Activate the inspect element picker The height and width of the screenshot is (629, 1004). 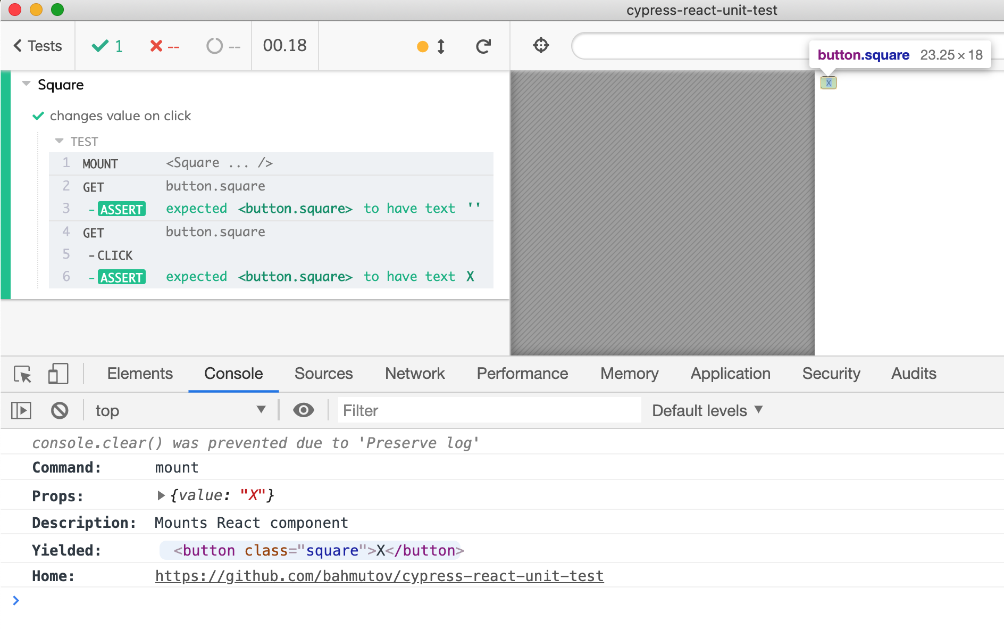(23, 374)
